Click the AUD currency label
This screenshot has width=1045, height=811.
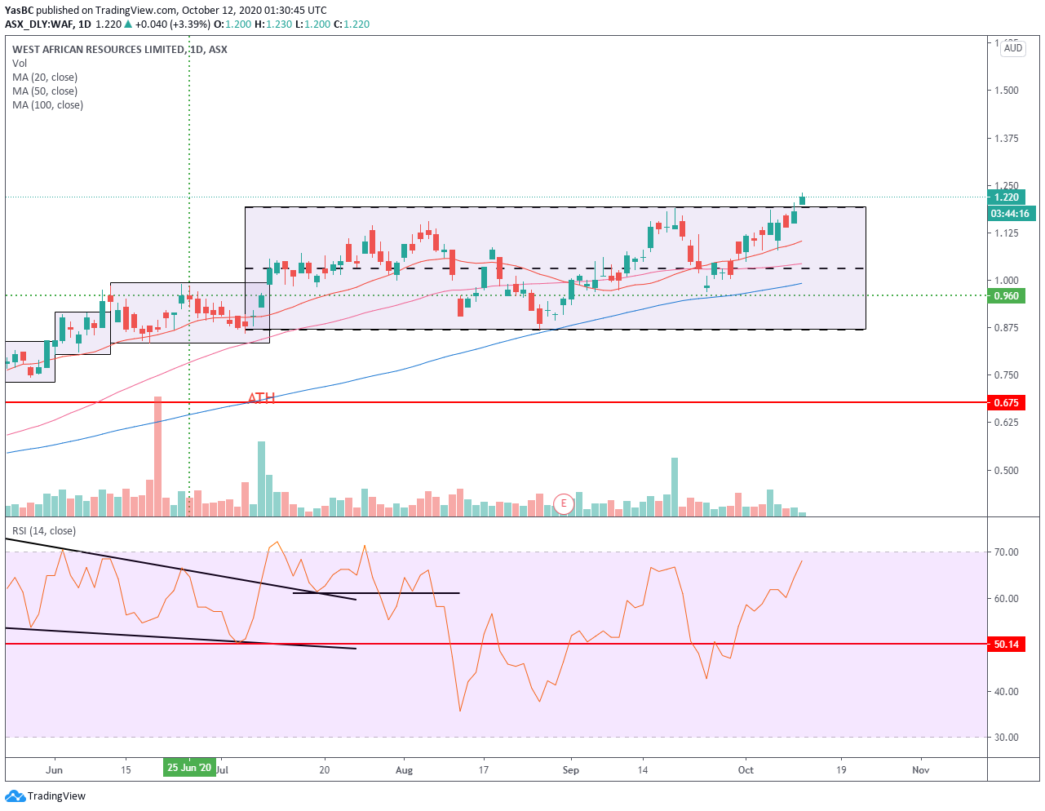(x=1013, y=48)
